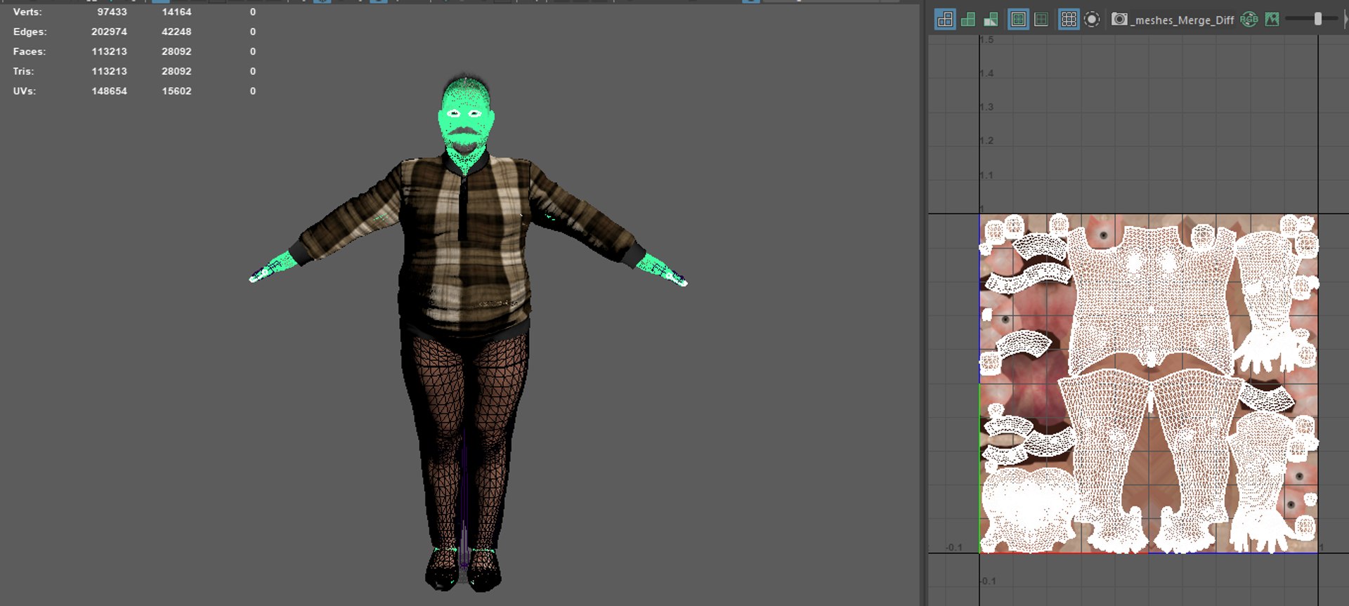Adjust the image dimming slider handle
Screen dimensions: 1349x606
pyautogui.click(x=1318, y=20)
